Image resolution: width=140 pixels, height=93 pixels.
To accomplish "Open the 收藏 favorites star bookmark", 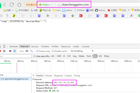I will 7,10.
